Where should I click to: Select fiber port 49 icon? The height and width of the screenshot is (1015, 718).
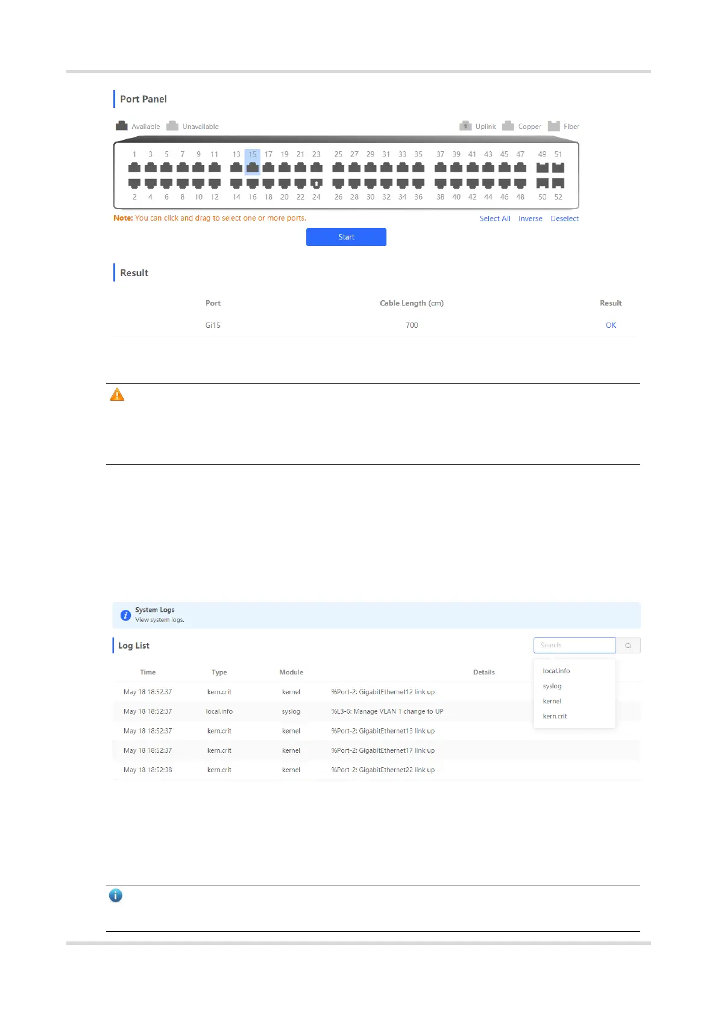pyautogui.click(x=543, y=167)
